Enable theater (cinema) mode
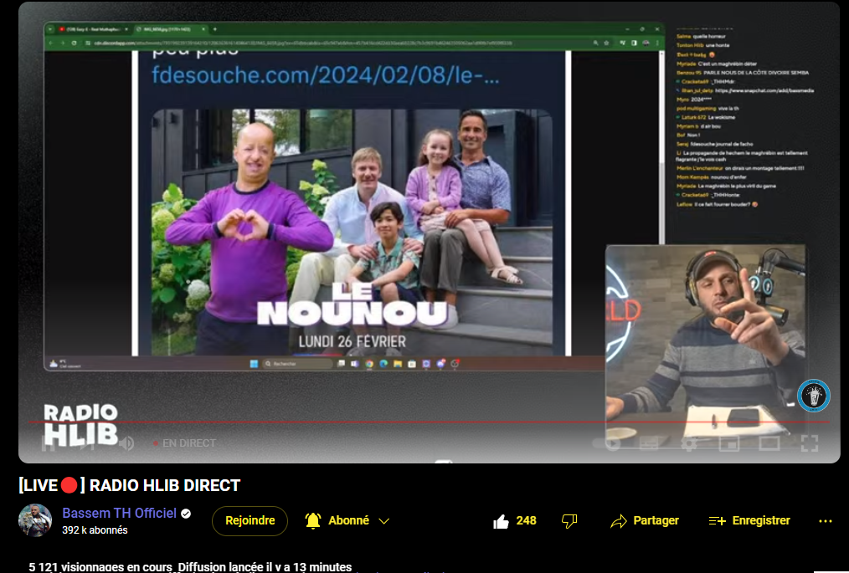 point(769,443)
